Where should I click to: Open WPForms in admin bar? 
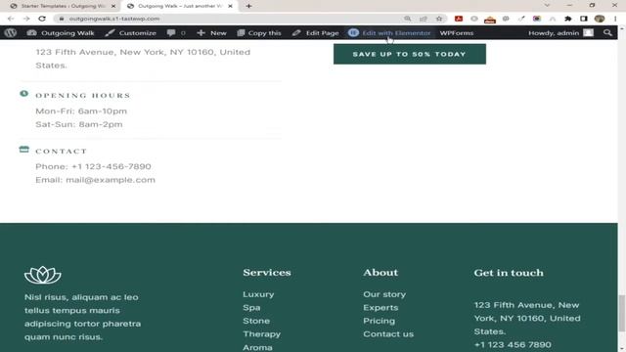[457, 33]
